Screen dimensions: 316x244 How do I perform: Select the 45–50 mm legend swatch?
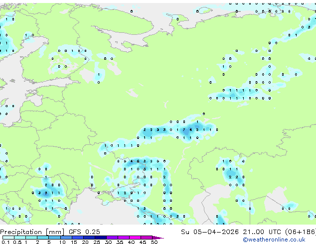[x=146, y=238]
